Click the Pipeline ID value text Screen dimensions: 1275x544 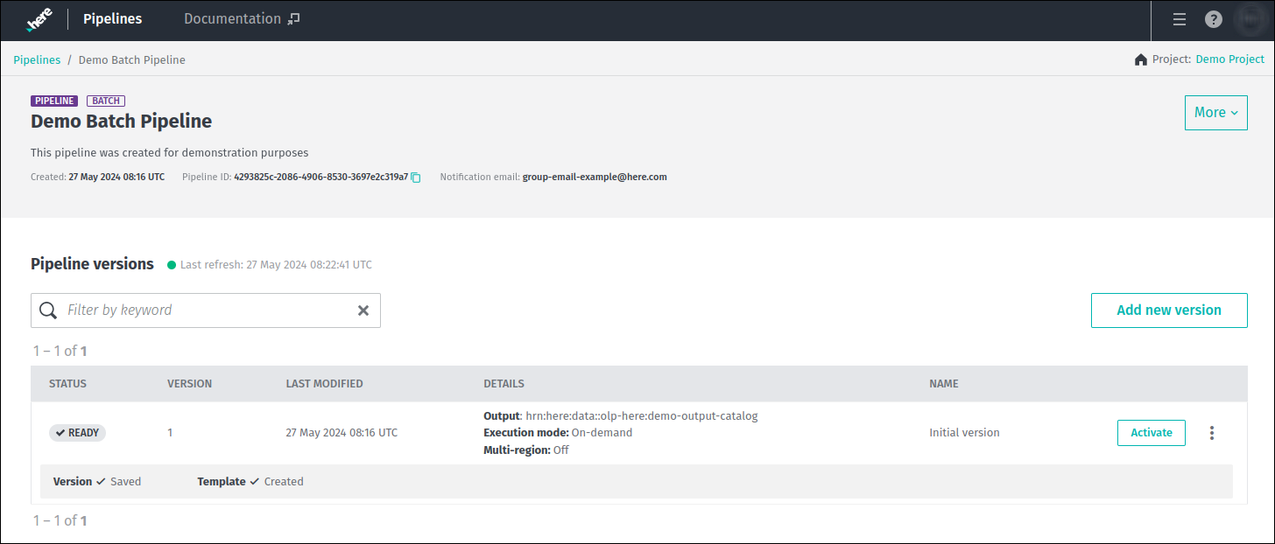[x=321, y=177]
